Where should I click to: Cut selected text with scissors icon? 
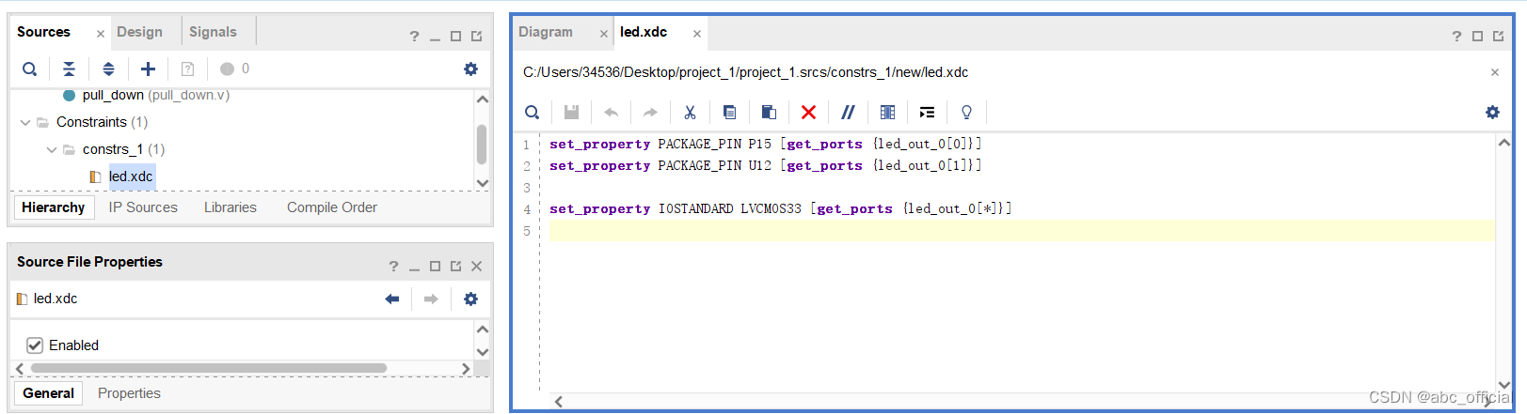pos(690,112)
